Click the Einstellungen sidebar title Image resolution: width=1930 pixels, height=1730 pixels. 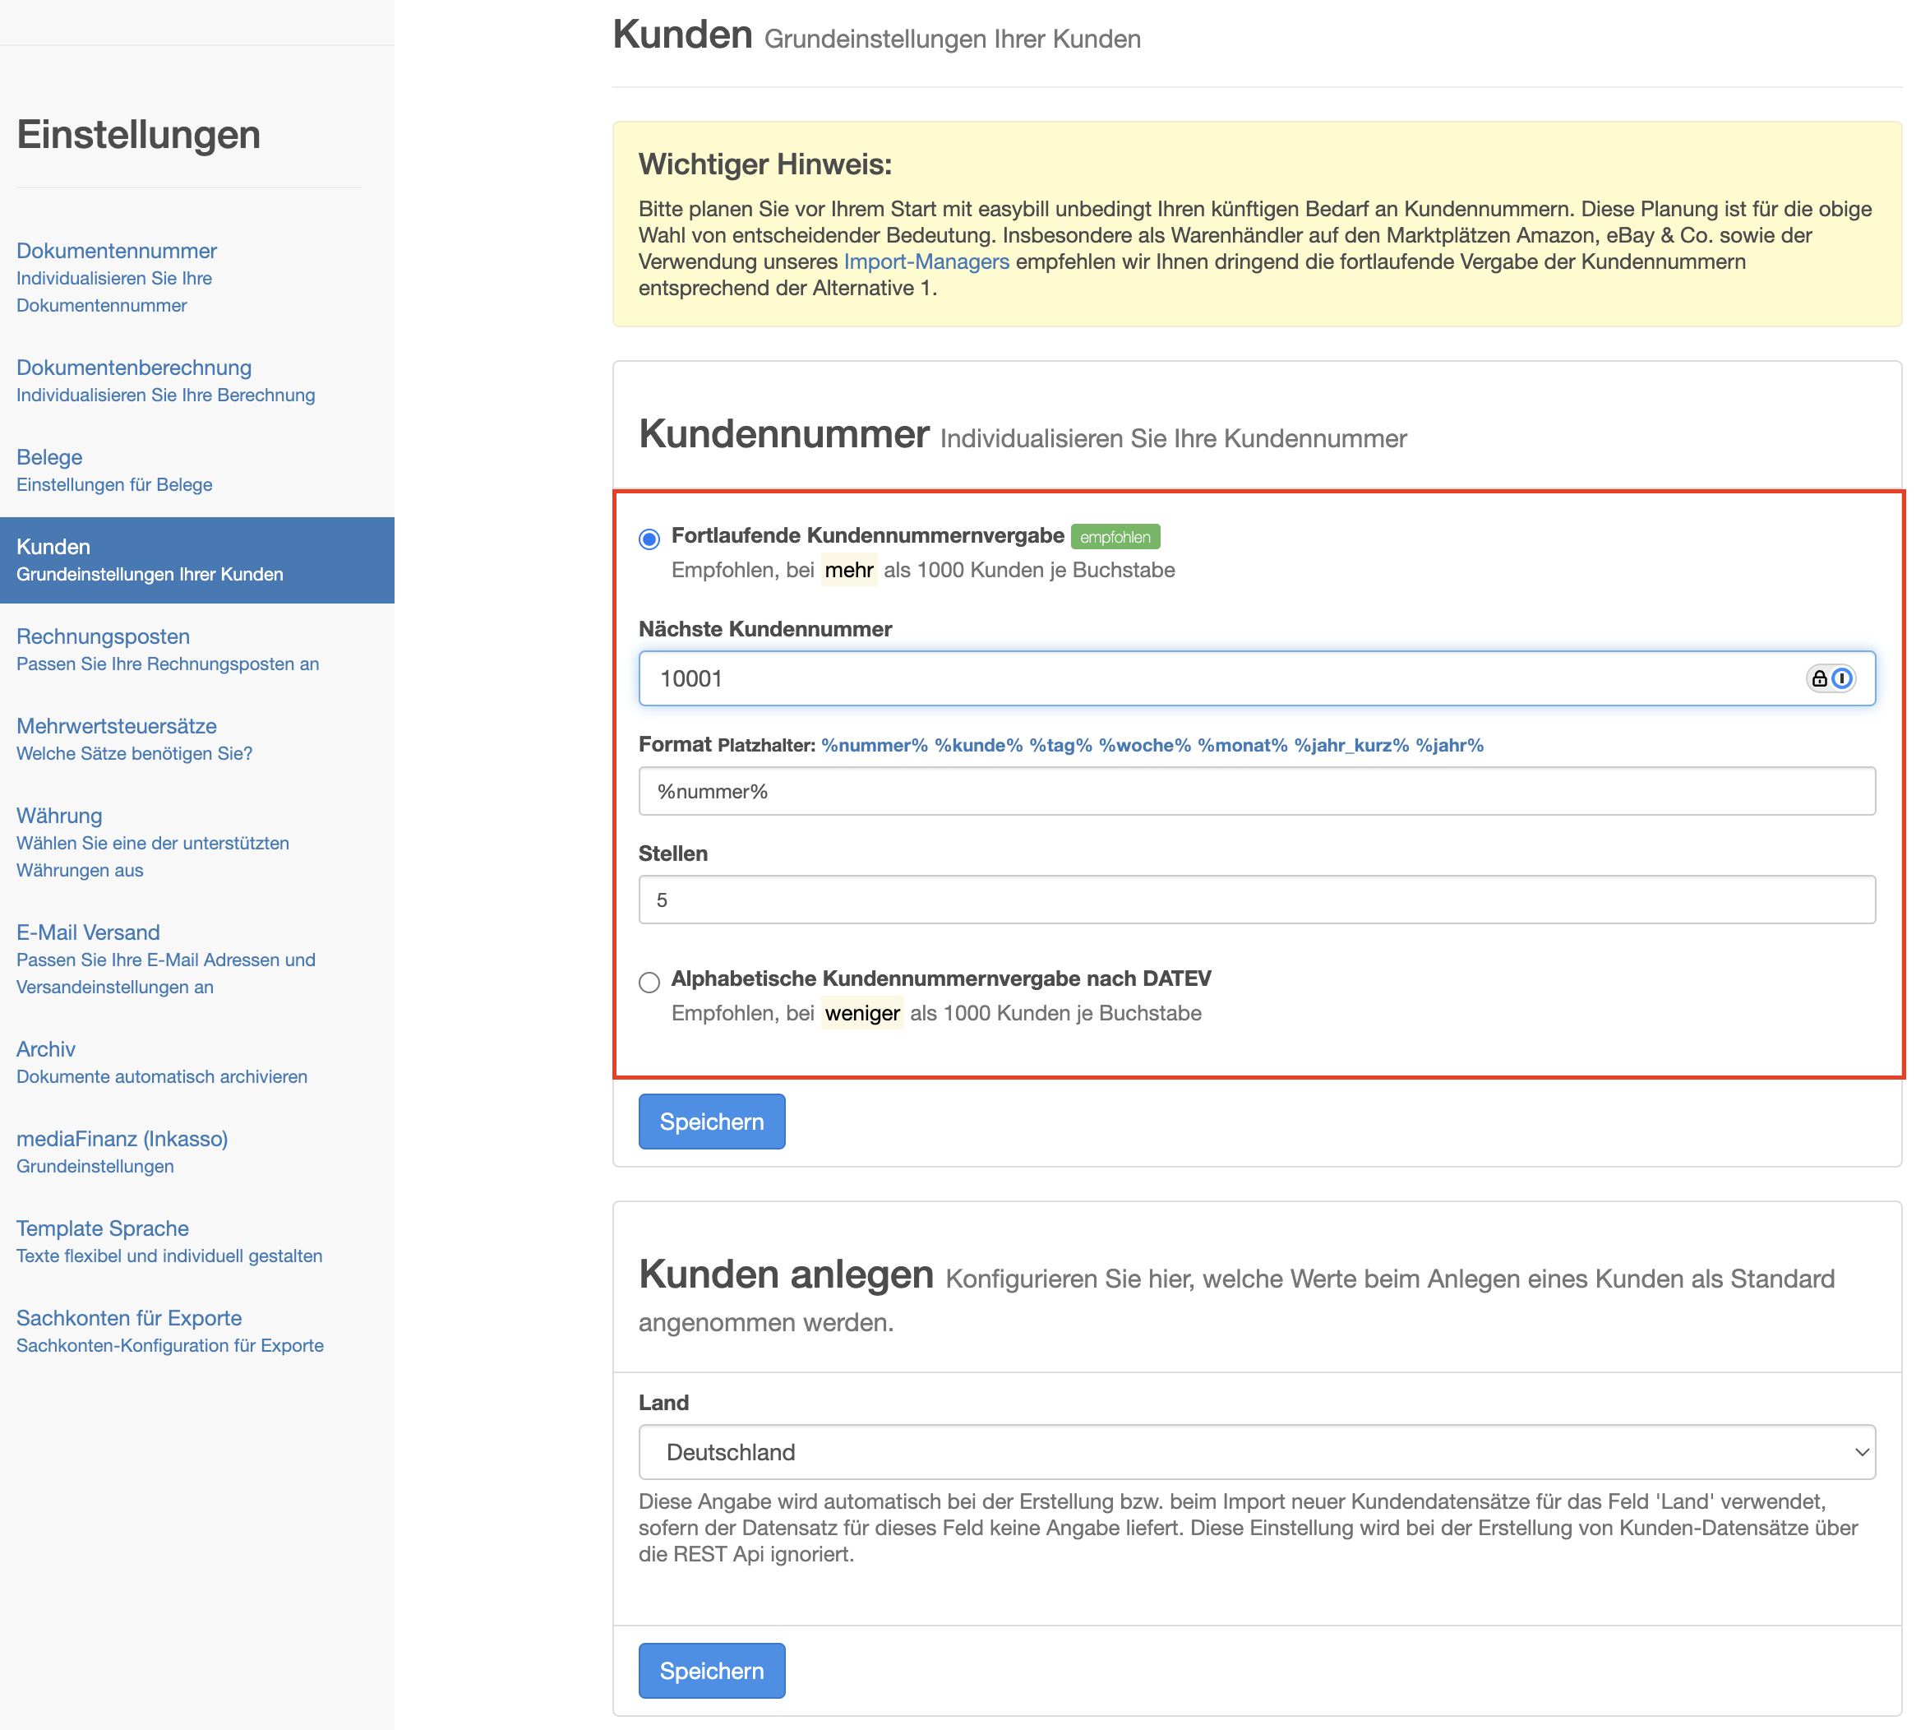point(139,134)
